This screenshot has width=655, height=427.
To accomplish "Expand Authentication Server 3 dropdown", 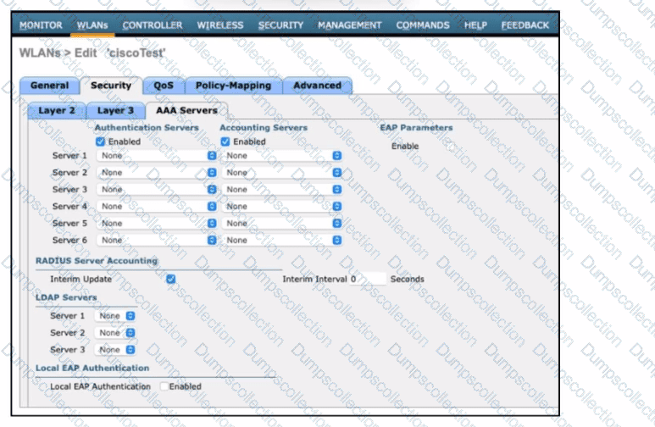I will (x=157, y=190).
